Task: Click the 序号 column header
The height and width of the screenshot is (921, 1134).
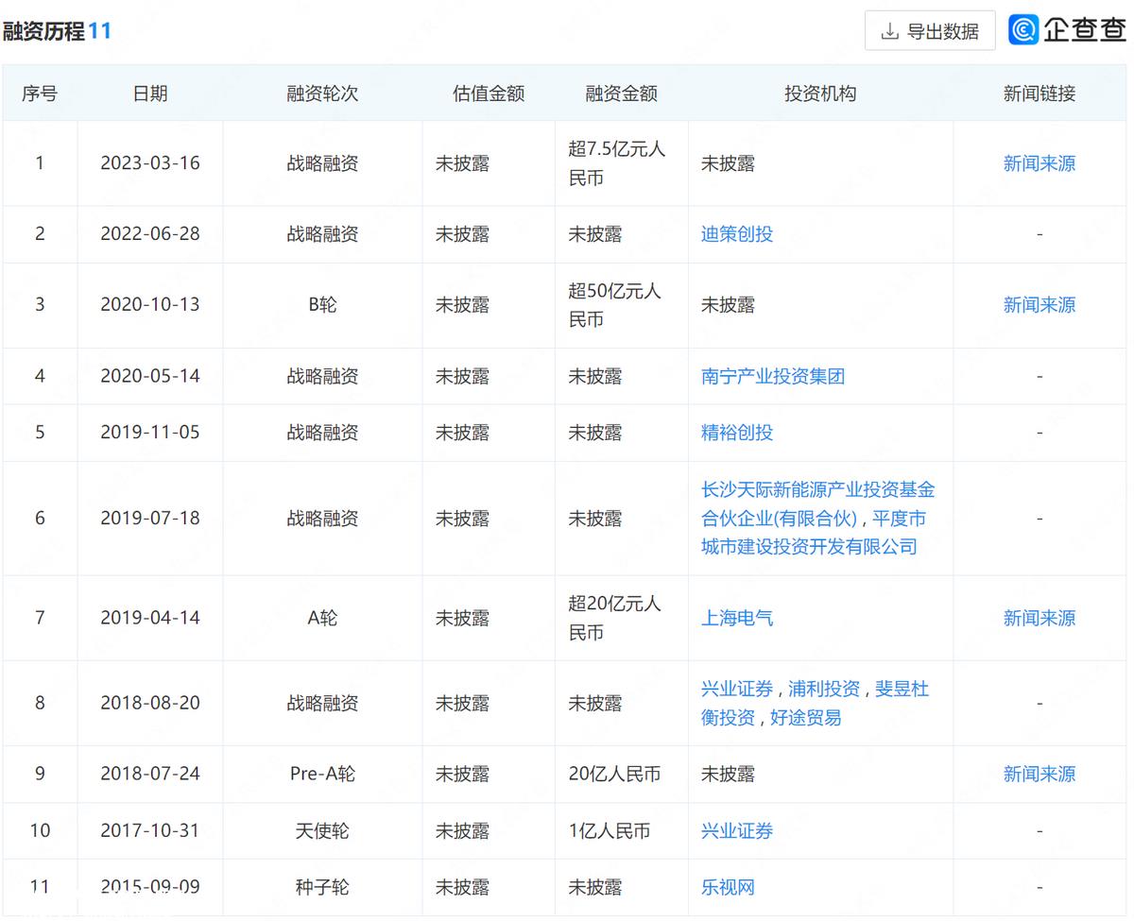Action: pyautogui.click(x=40, y=94)
